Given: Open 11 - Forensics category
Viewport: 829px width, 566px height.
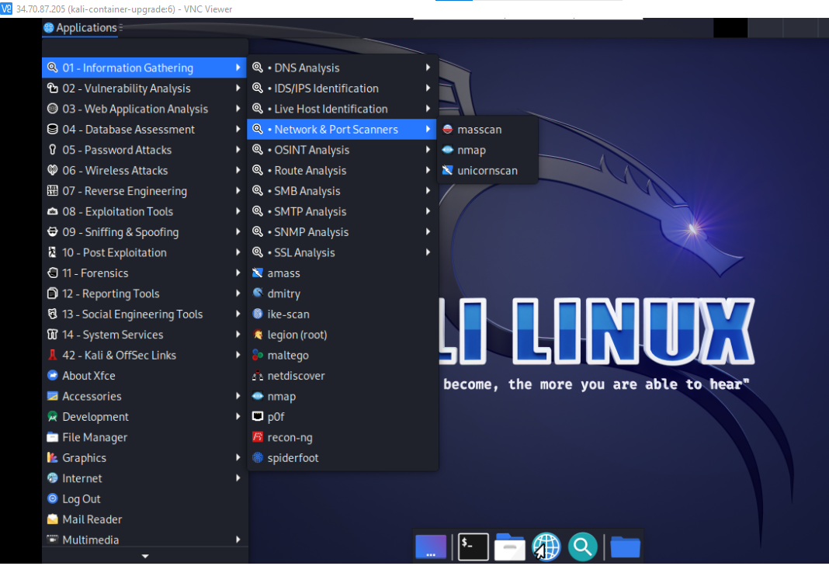Looking at the screenshot, I should pos(144,273).
